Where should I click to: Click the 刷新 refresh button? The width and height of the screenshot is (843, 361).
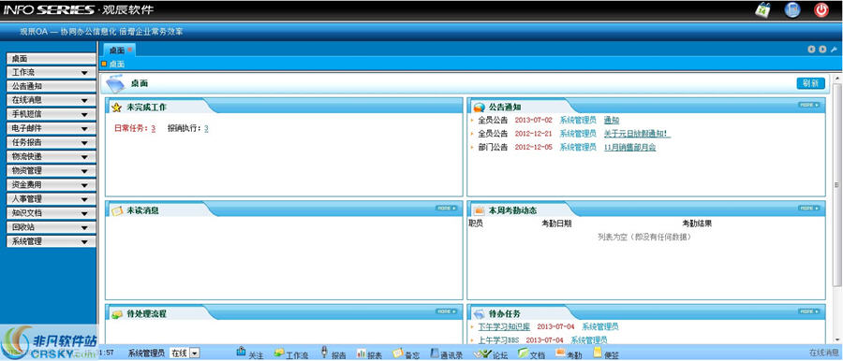[x=810, y=83]
